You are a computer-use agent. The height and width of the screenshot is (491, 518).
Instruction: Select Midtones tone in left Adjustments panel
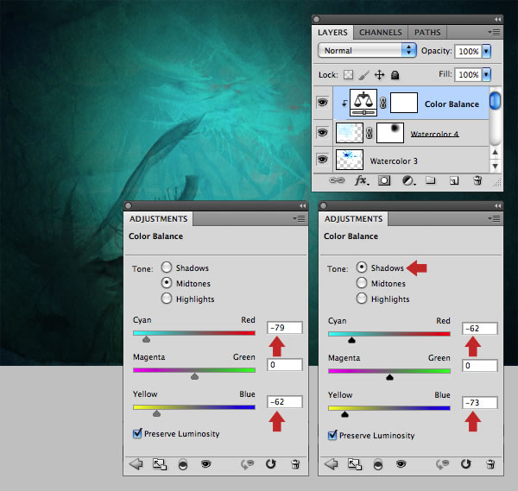click(x=167, y=283)
